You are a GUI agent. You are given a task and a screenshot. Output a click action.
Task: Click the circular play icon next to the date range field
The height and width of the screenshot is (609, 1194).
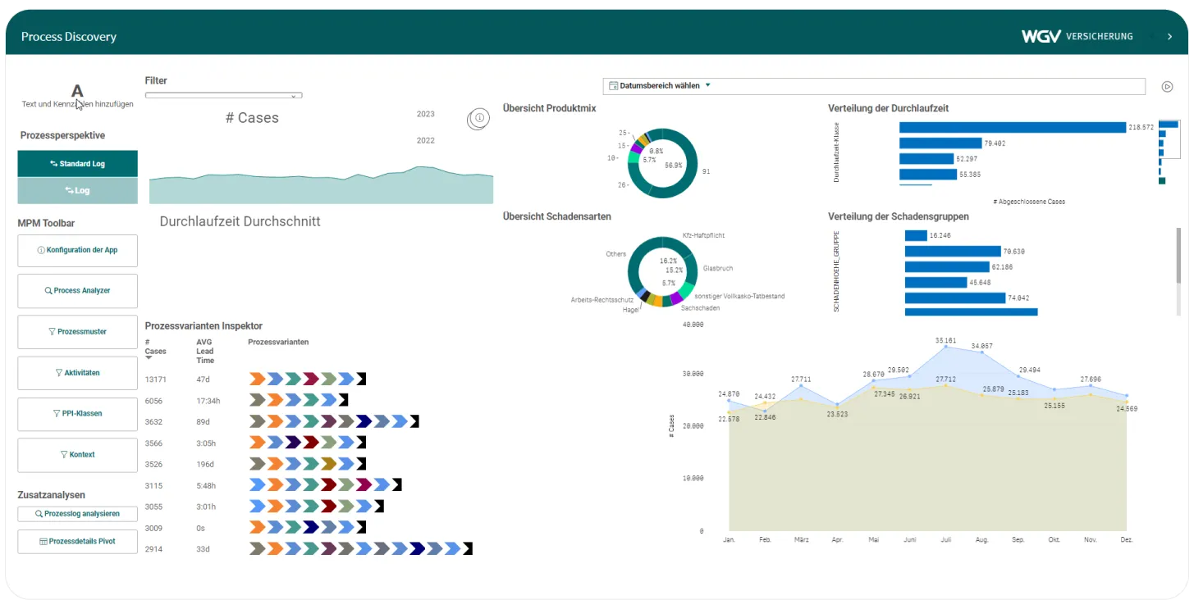pos(1167,86)
